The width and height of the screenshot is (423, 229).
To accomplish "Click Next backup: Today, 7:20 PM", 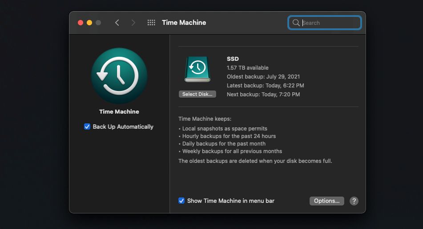I will coord(263,94).
